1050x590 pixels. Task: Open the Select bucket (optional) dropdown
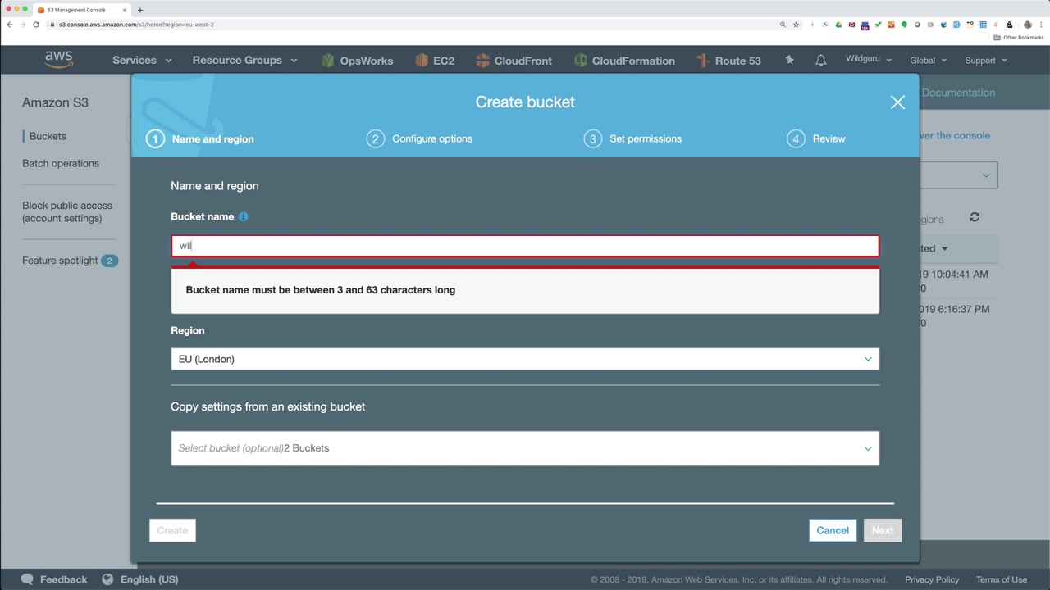click(x=525, y=448)
